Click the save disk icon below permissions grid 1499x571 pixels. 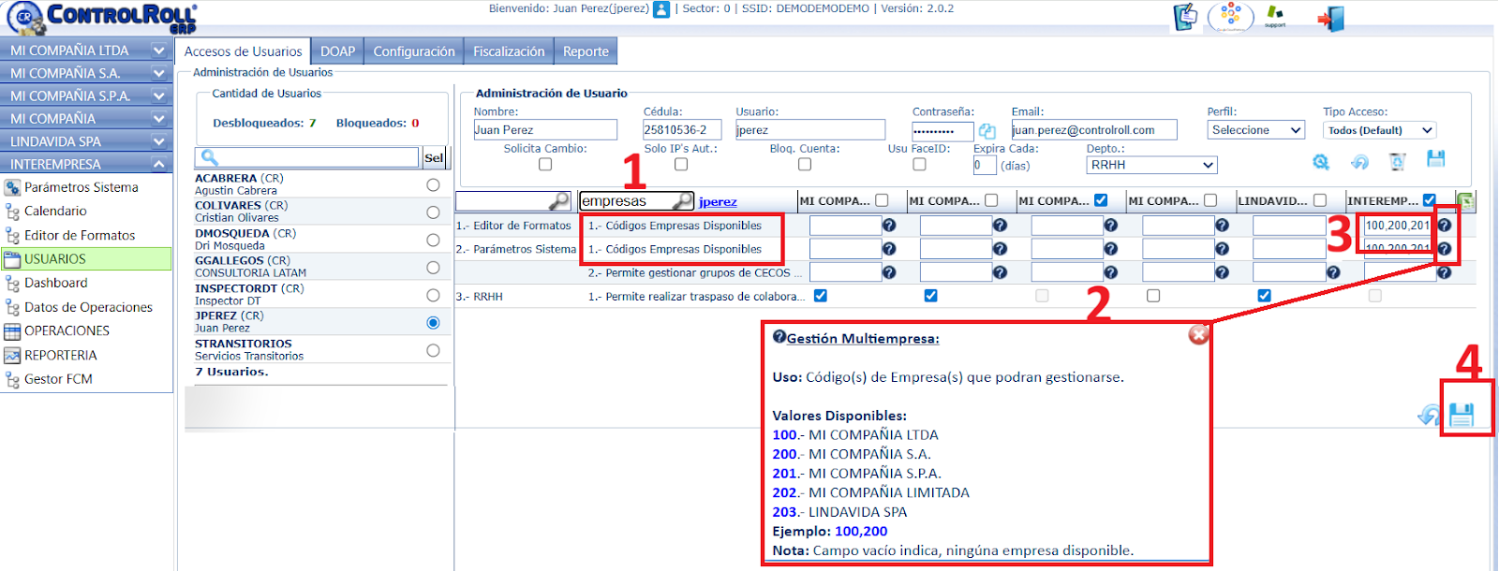[x=1462, y=415]
